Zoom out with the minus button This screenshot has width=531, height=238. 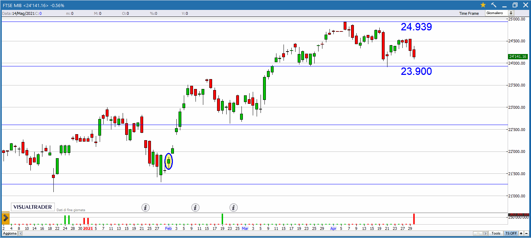526,233
